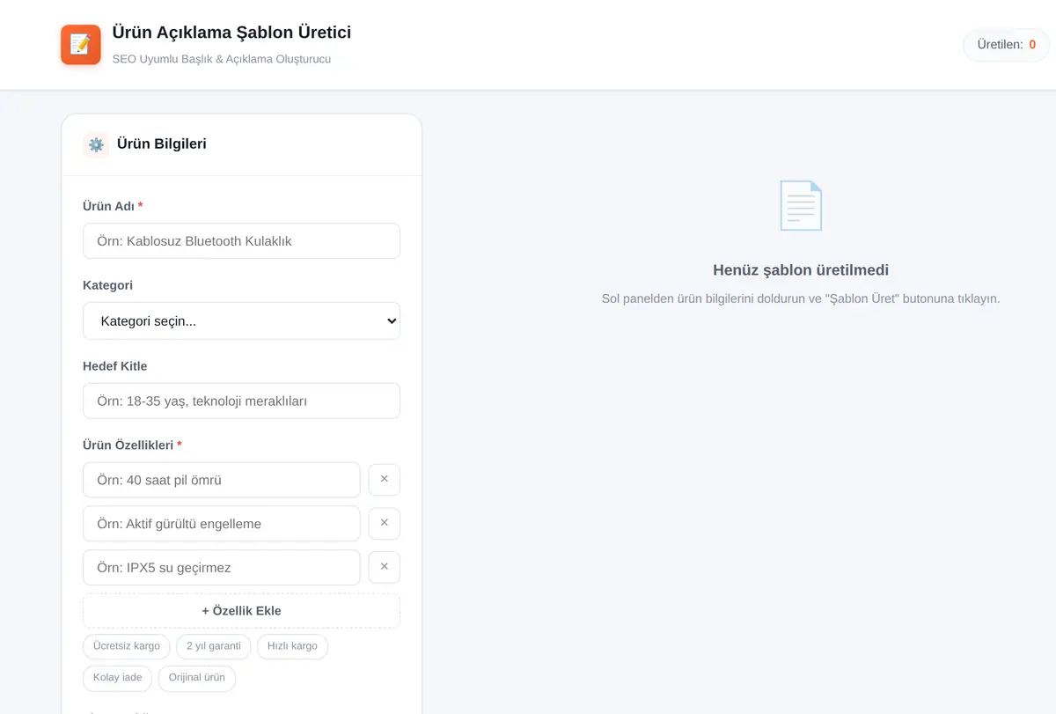Add the 'Orijinal ürün' quick tag
The width and height of the screenshot is (1056, 714).
197,678
